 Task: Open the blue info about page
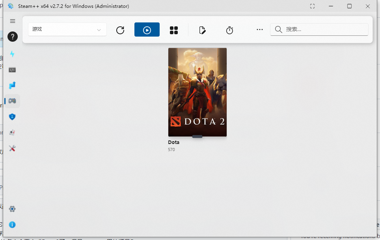point(12,225)
